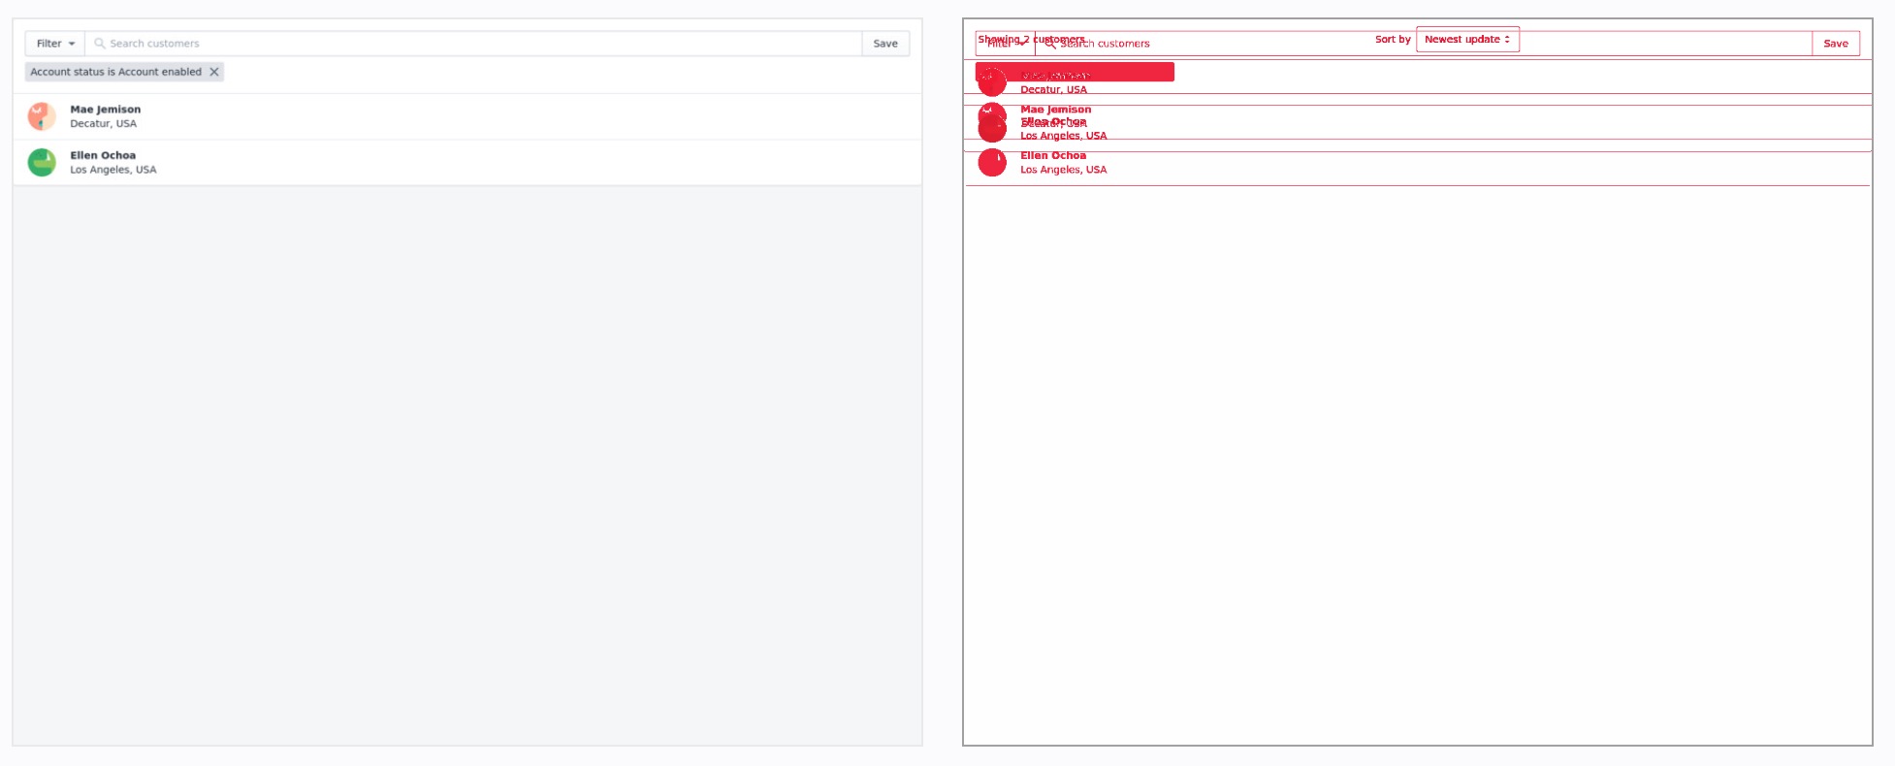
Task: Open Mae Jemison's avatar in left panel
Action: [42, 116]
